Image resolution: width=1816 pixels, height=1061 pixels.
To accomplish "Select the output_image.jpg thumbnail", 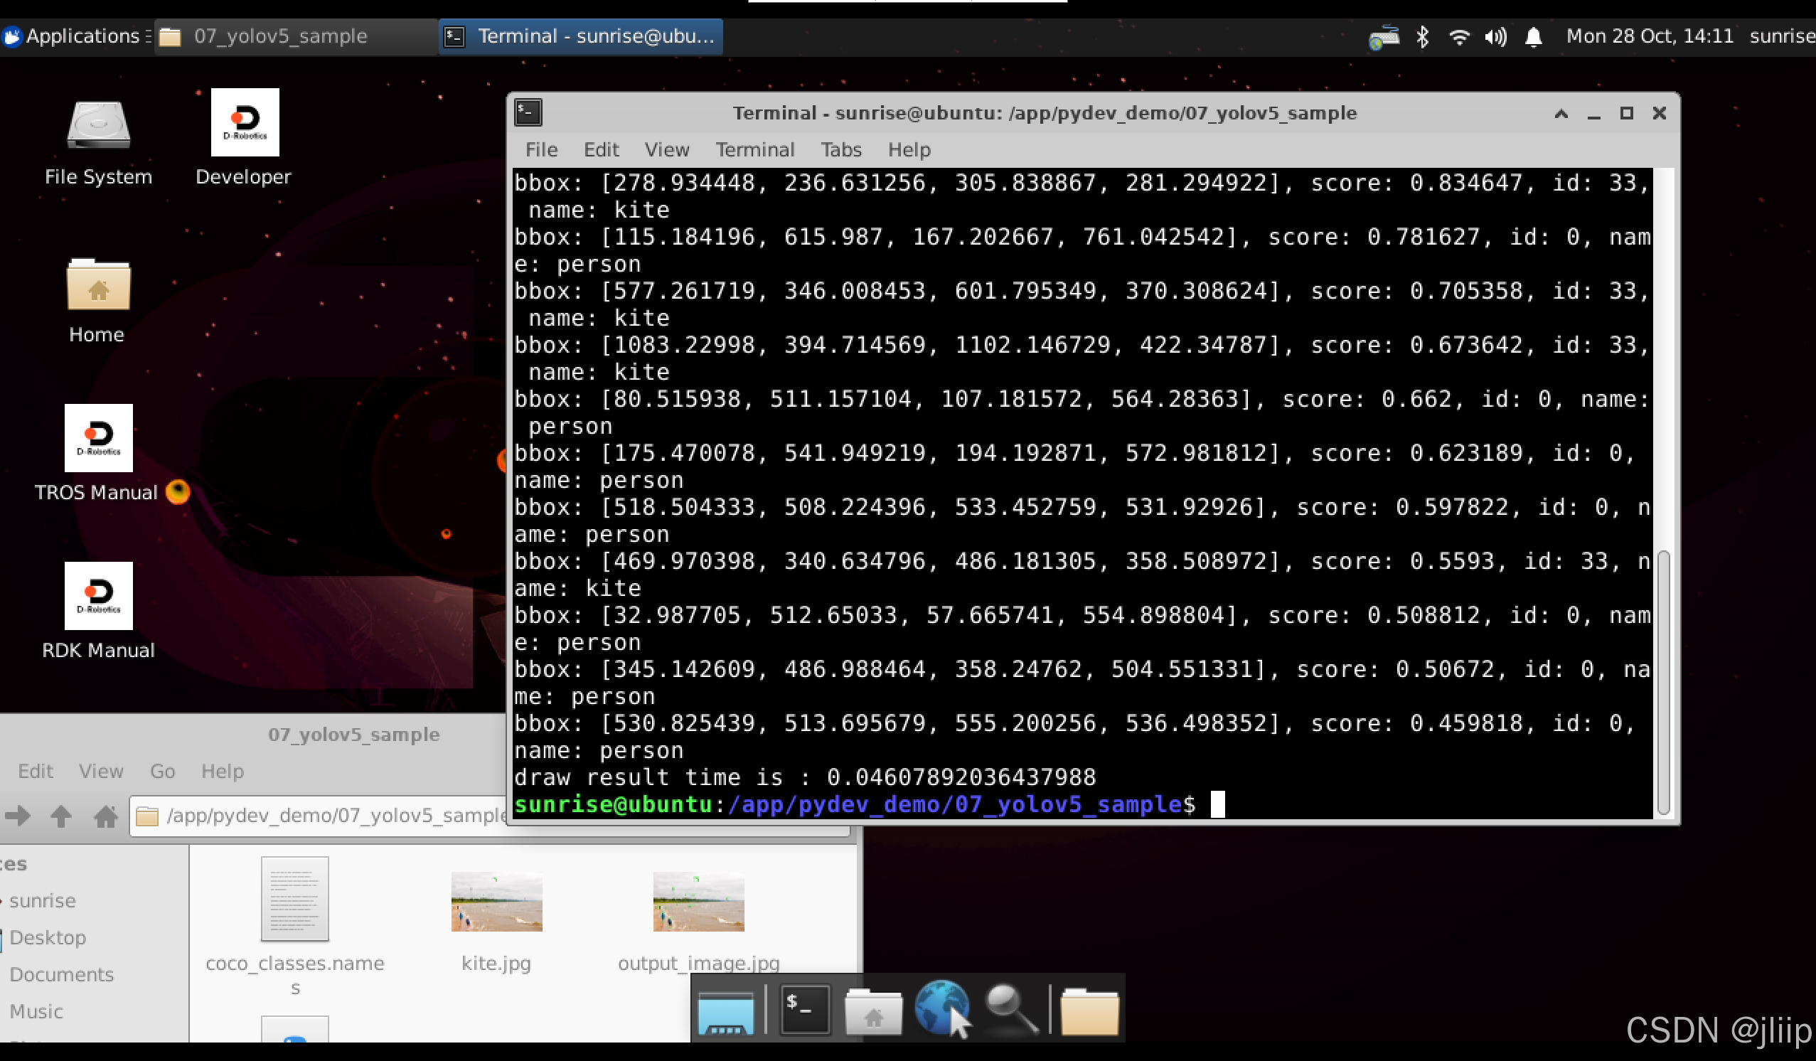I will pyautogui.click(x=698, y=902).
